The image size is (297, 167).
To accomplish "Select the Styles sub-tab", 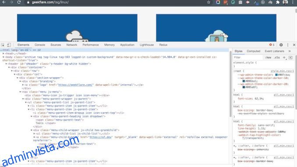I will point(238,51).
